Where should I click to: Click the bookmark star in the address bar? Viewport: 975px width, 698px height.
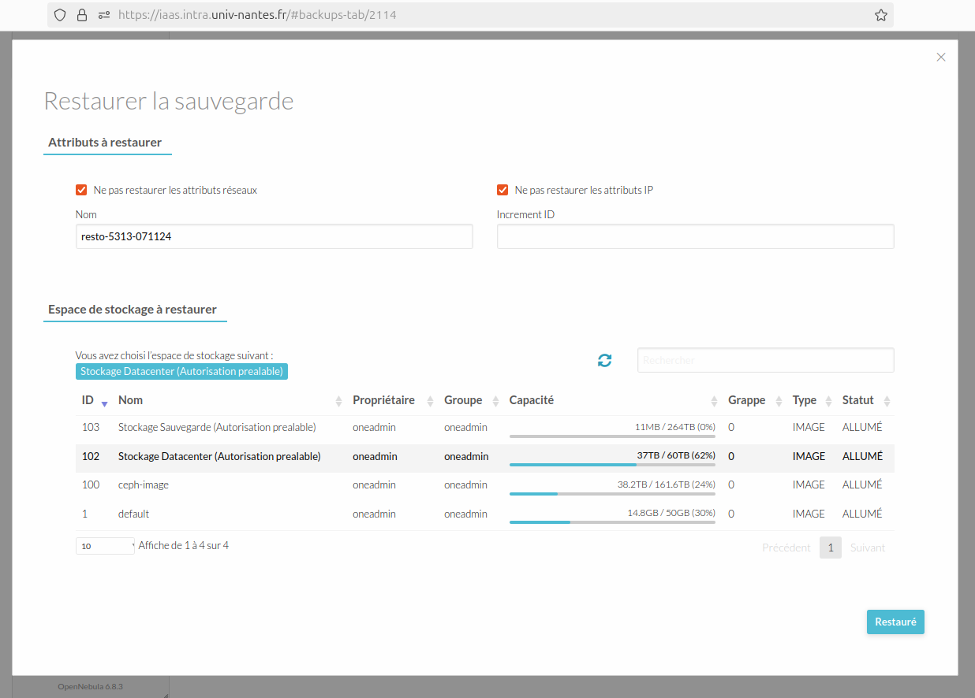coord(881,14)
